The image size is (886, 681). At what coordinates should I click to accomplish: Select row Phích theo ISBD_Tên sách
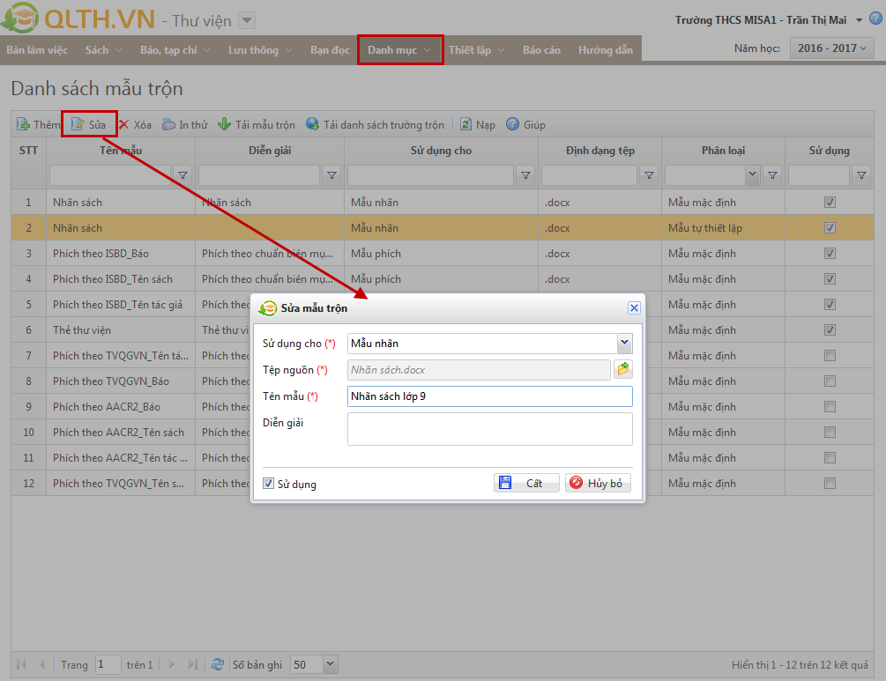click(443, 279)
